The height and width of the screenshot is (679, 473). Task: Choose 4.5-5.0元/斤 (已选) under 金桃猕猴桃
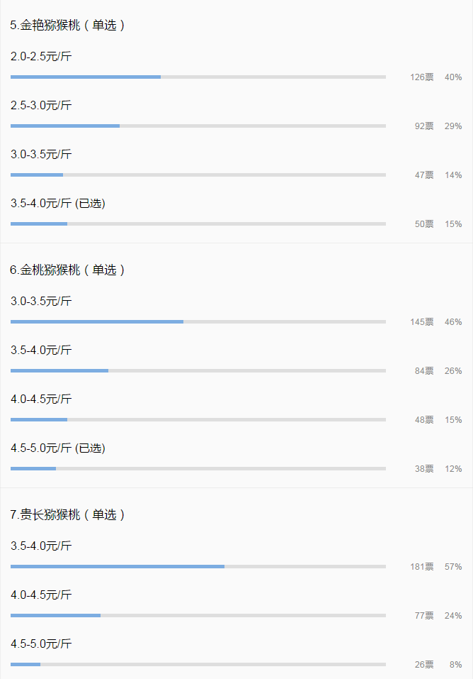(57, 448)
